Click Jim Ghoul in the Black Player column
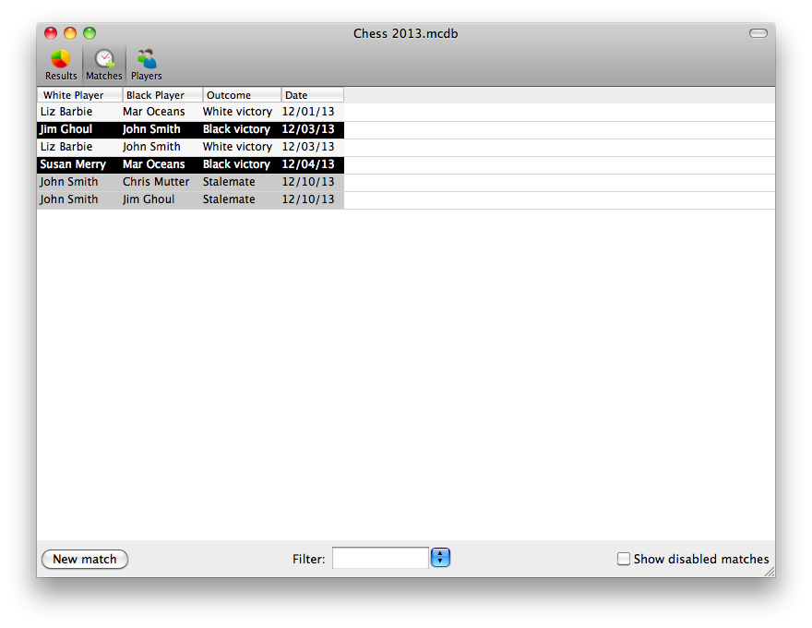This screenshot has width=812, height=628. [x=149, y=199]
